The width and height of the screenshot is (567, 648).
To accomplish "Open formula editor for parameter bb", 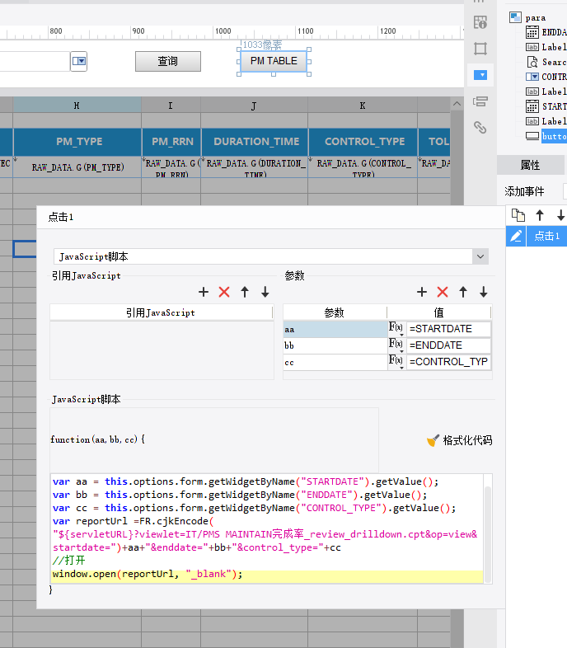I will (x=396, y=345).
